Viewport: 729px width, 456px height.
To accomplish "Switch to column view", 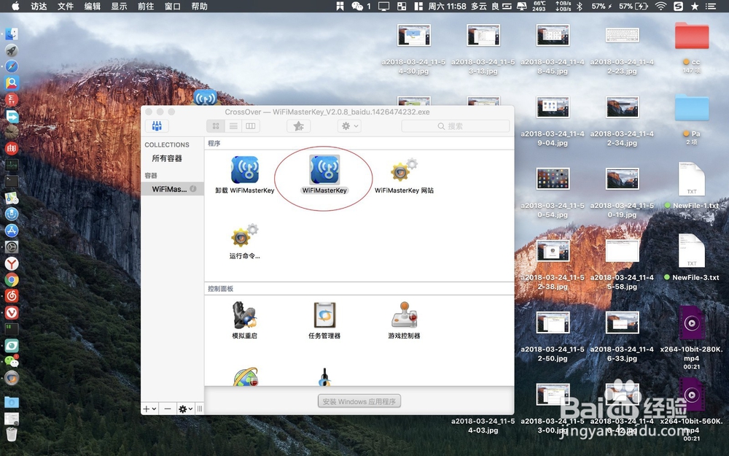I will click(x=251, y=126).
